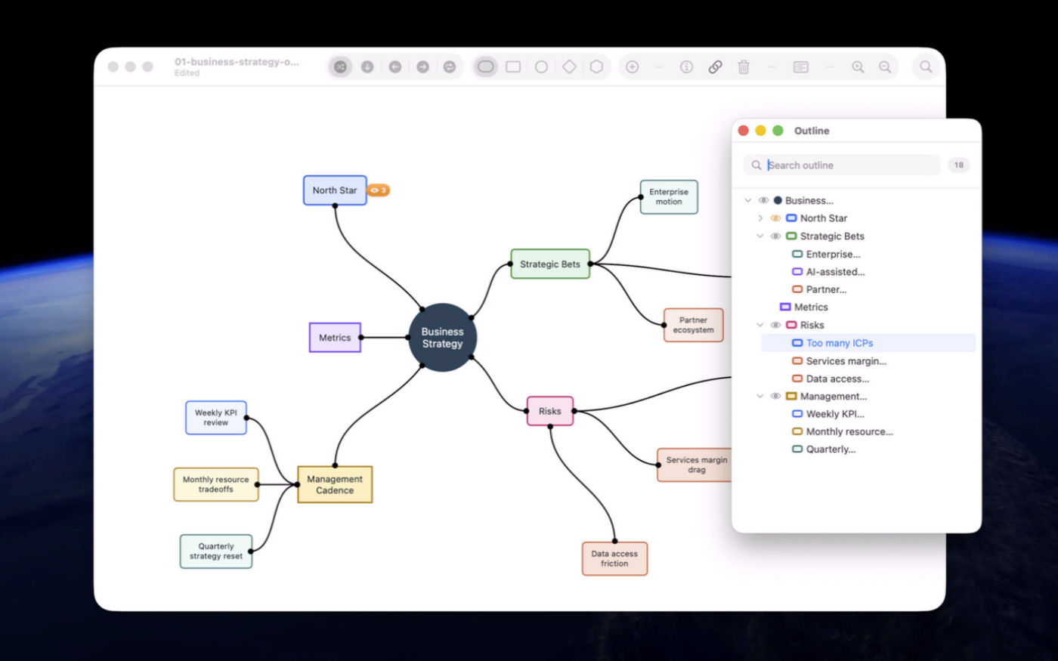The image size is (1058, 661).
Task: Click the 01-business-strategy-o... document title
Action: (237, 62)
